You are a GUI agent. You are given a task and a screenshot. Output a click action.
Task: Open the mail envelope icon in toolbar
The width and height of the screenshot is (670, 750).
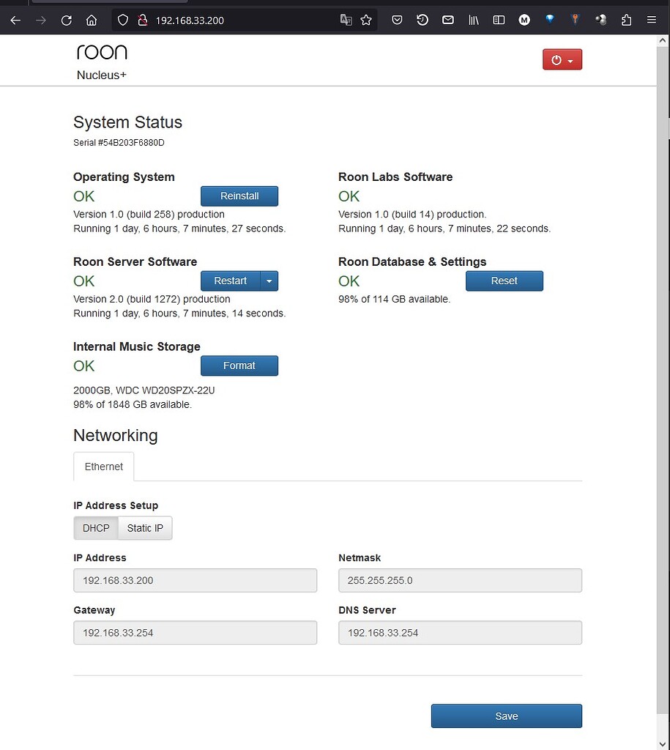[447, 20]
